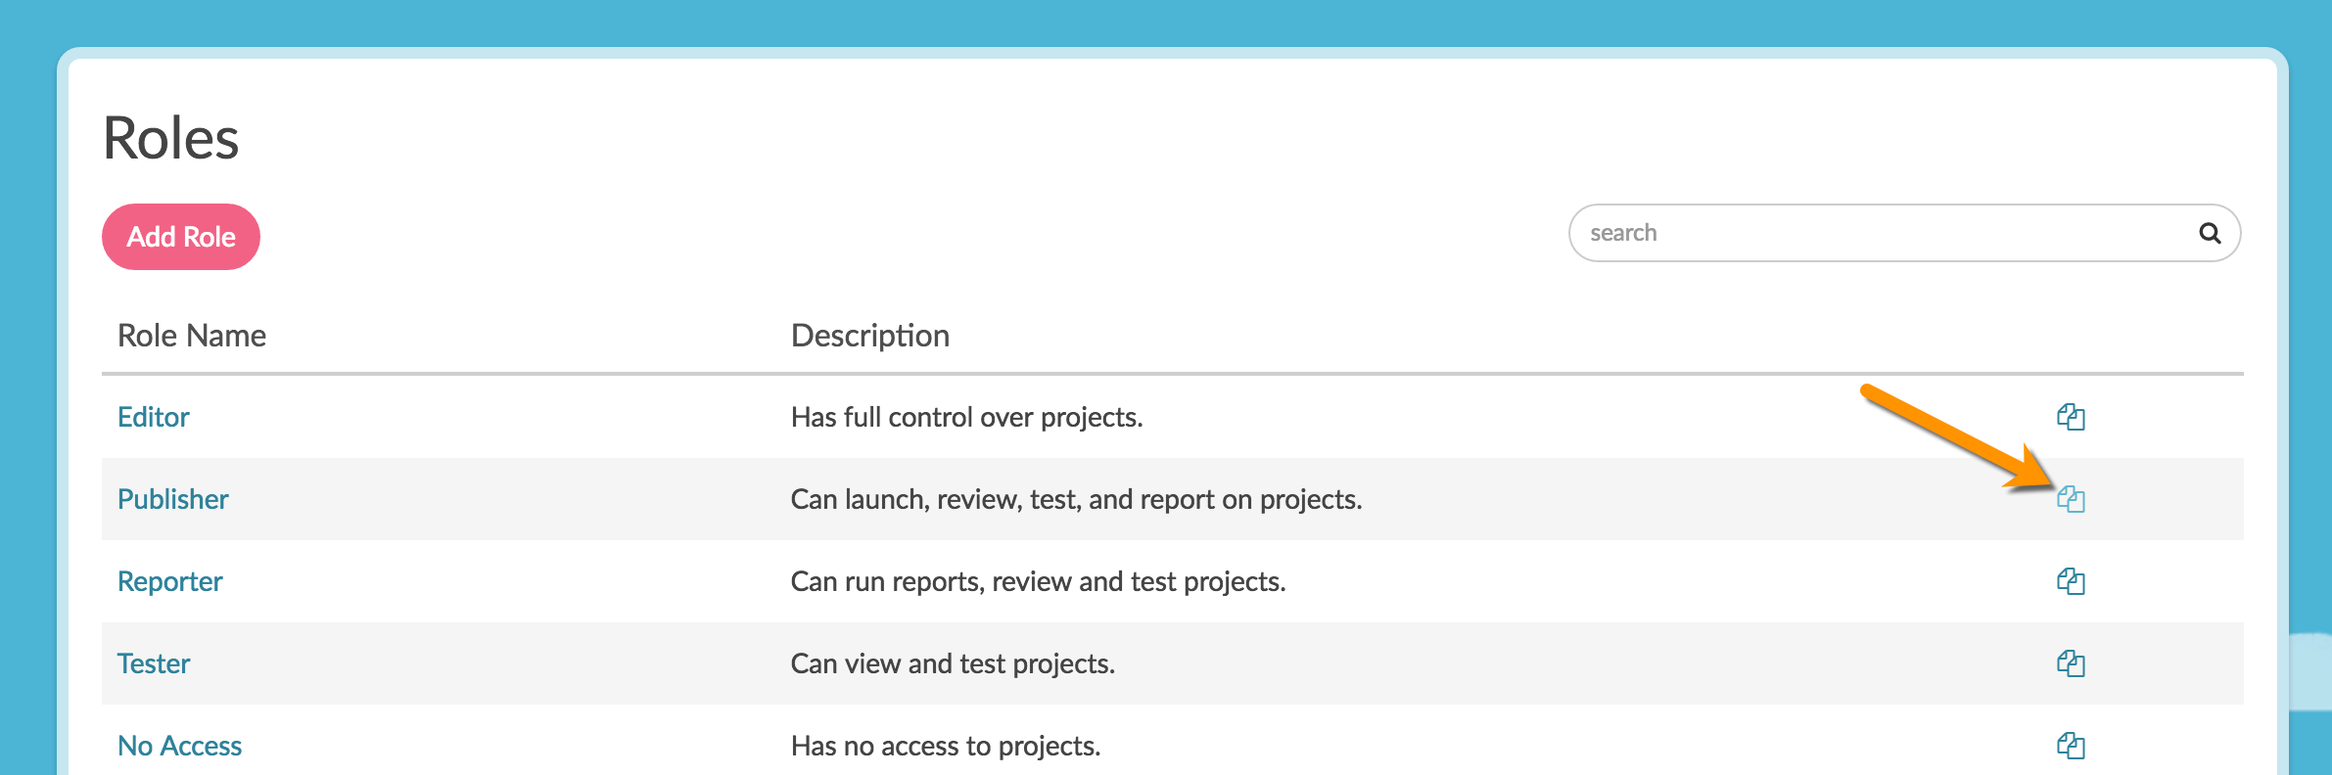Viewport: 2332px width, 775px height.
Task: Click the copy icon for Editor role
Action: (x=2071, y=417)
